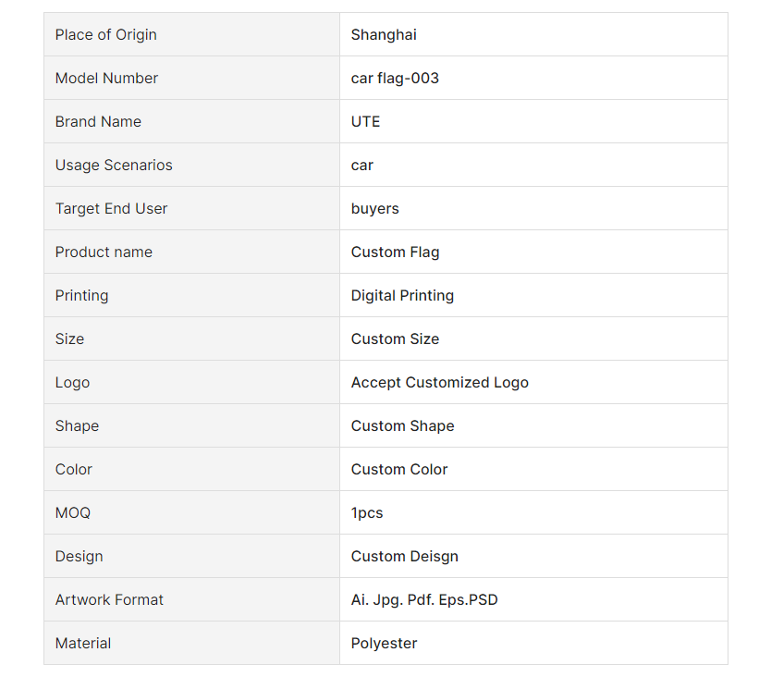Click the Digital Printing value

402,295
